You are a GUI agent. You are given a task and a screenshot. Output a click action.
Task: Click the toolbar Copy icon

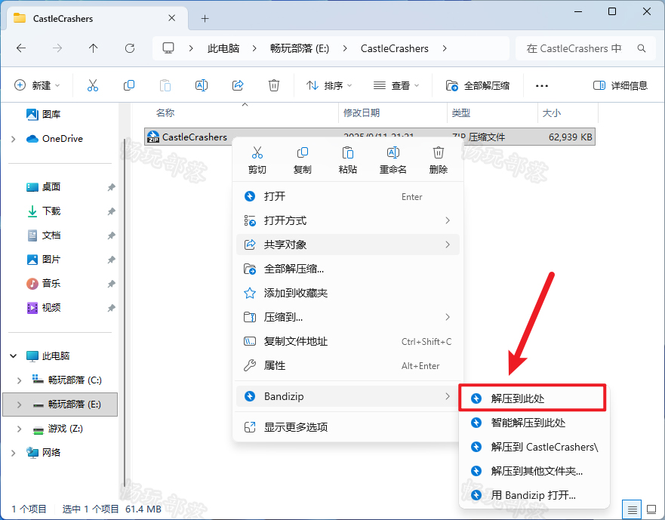click(129, 85)
